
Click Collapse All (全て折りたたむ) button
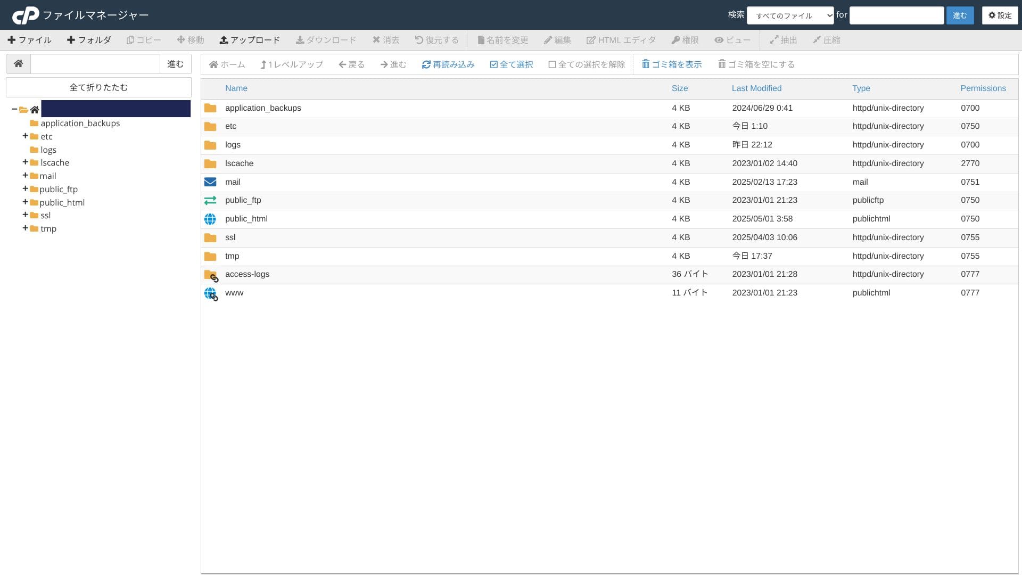[98, 87]
